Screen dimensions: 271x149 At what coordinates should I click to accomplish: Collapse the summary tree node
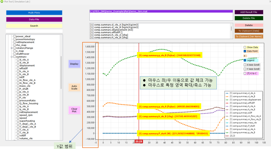point(11,57)
